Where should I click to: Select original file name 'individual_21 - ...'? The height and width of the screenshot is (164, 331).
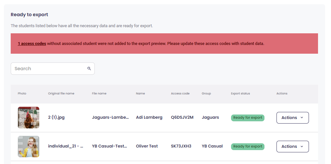[66, 146]
